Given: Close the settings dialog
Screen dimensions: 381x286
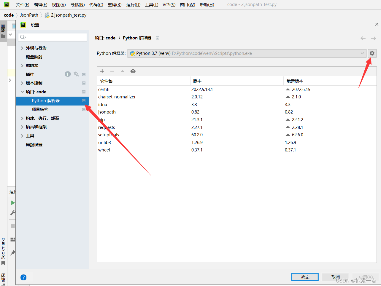Looking at the screenshot, I should 377,25.
